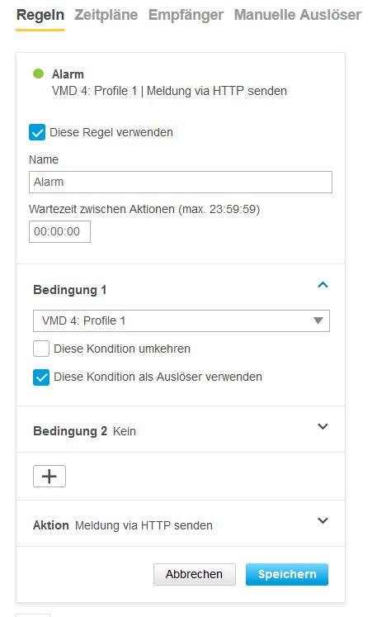This screenshot has height=617, width=377.
Task: Click the dropdown arrow triangle icon
Action: (318, 320)
